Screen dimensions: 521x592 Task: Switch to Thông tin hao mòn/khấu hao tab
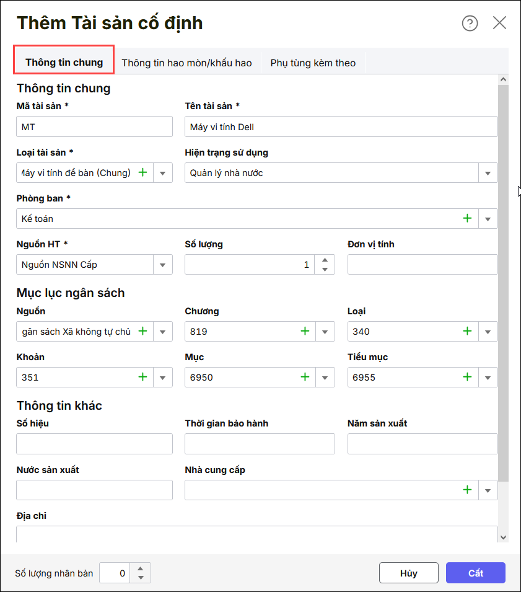point(186,63)
